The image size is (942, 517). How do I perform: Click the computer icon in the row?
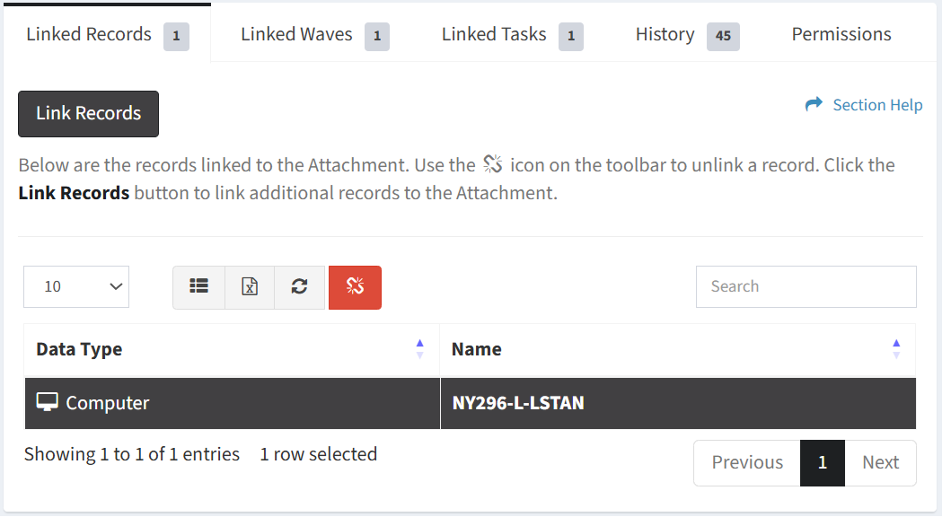(47, 402)
